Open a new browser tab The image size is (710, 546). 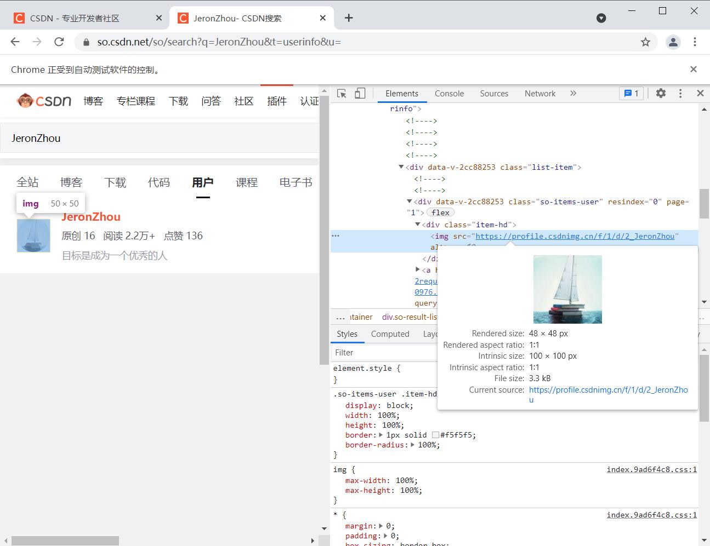(349, 18)
